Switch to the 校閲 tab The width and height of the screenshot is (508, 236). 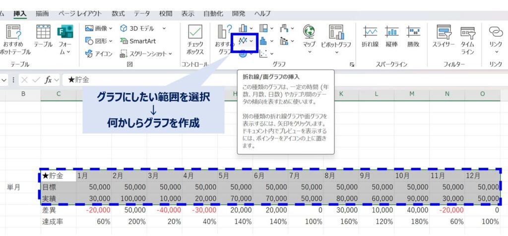pyautogui.click(x=166, y=13)
